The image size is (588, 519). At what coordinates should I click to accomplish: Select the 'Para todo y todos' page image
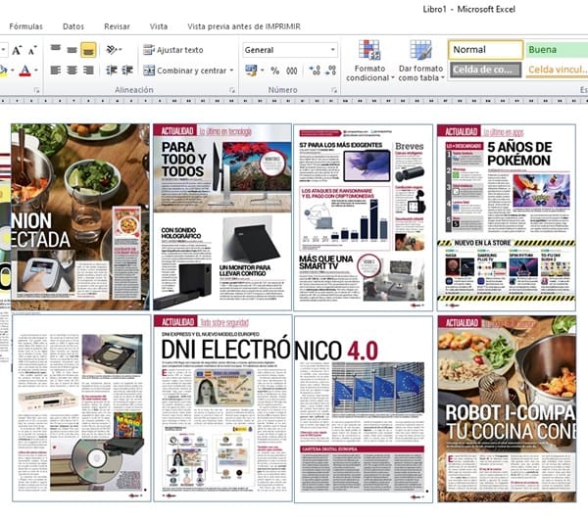pyautogui.click(x=222, y=217)
